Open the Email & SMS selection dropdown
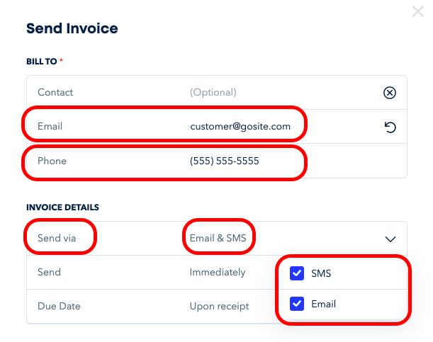Image resolution: width=433 pixels, height=342 pixels. pos(218,238)
